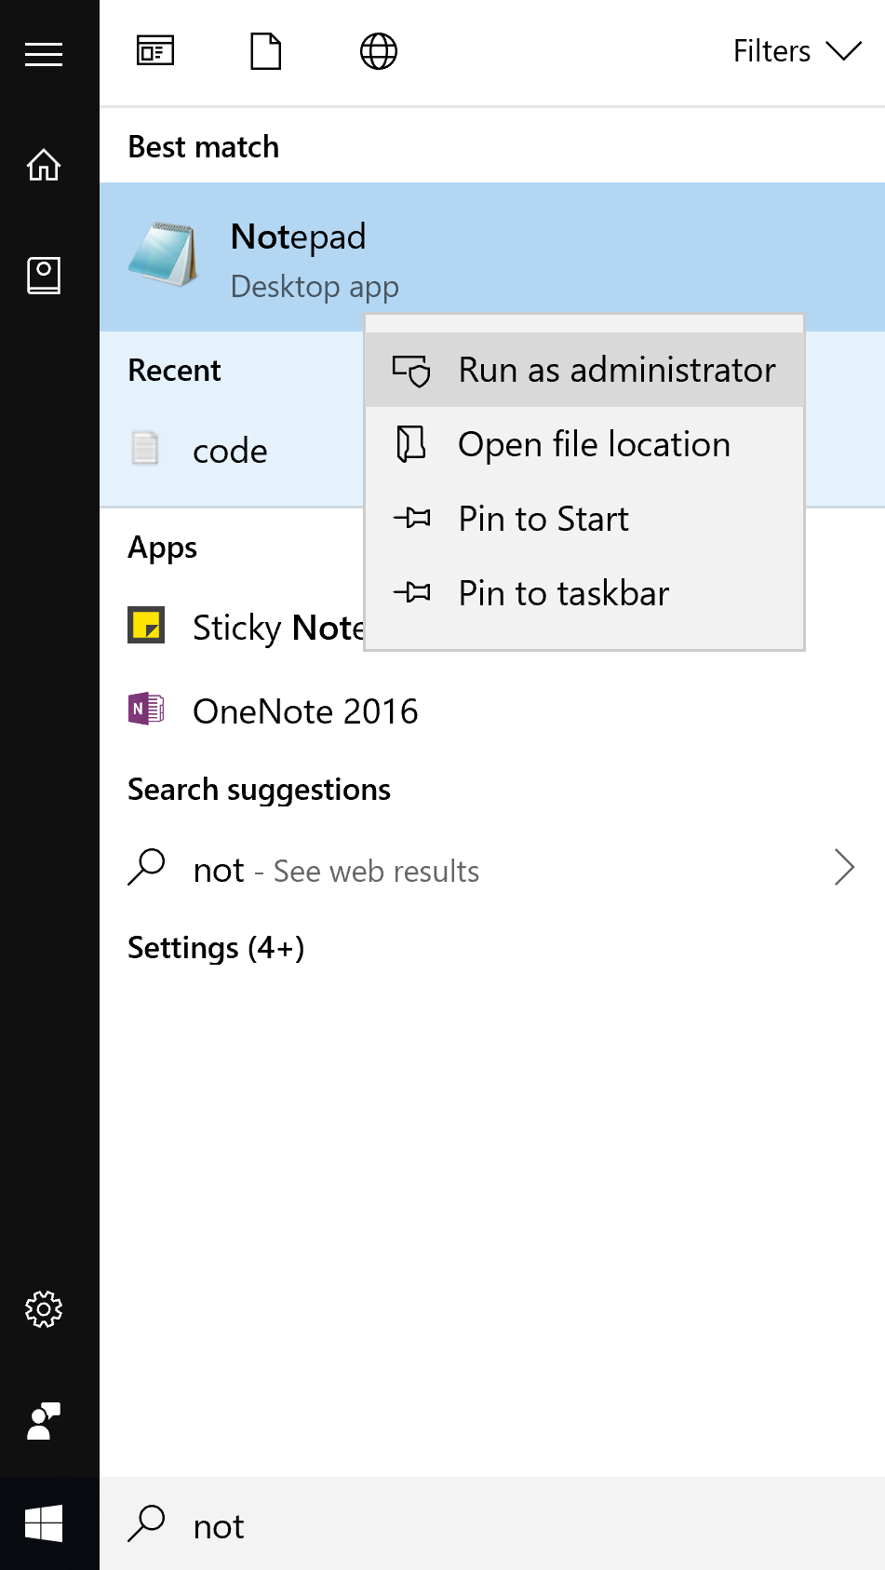Open the hamburger menu in the sidebar

pyautogui.click(x=44, y=54)
